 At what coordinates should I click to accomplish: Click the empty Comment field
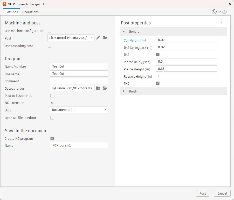[x=79, y=81]
